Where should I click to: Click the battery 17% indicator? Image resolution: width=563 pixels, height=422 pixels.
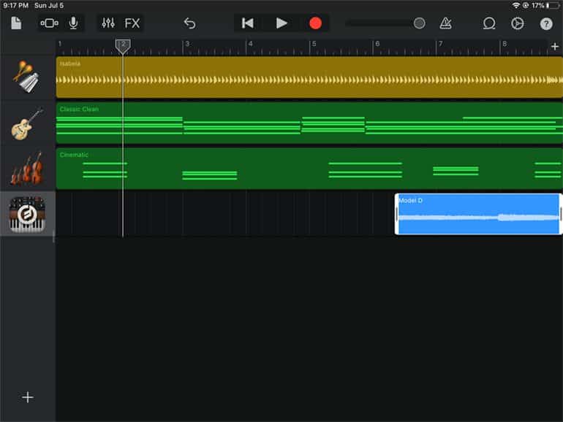[x=545, y=5]
